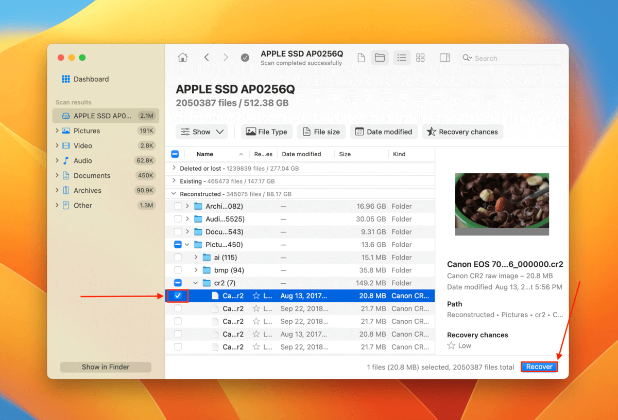Expand the Archi...082) folder

pos(187,206)
